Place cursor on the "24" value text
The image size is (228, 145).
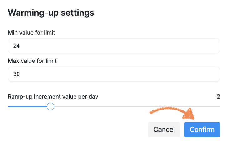point(17,46)
